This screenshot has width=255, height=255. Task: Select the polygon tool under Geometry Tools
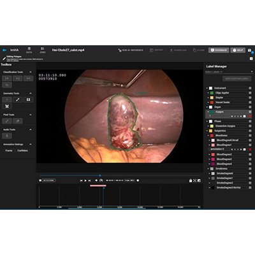(x=7, y=106)
